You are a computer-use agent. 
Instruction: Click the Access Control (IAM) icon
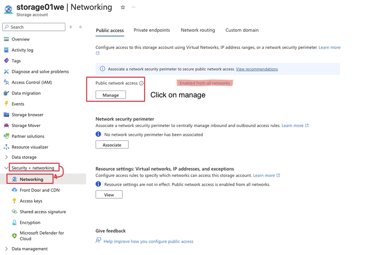[x=7, y=82]
